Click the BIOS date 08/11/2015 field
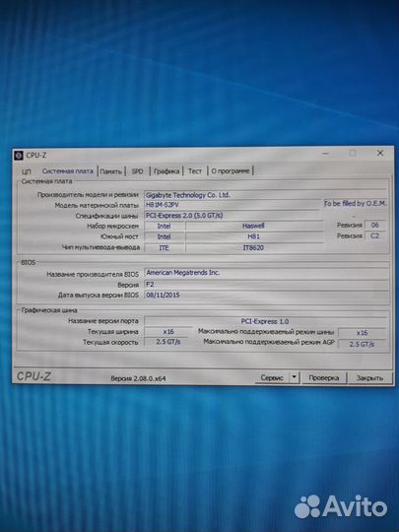Screen dimensions: 399x532 [x=266, y=296]
